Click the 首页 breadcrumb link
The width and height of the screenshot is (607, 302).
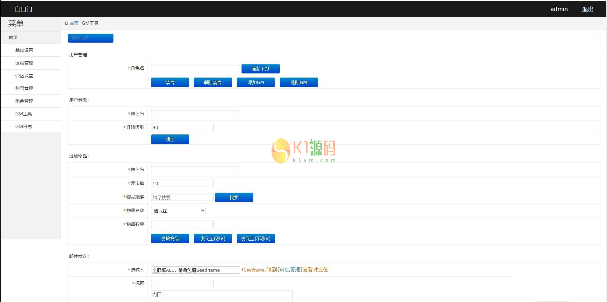pyautogui.click(x=74, y=23)
